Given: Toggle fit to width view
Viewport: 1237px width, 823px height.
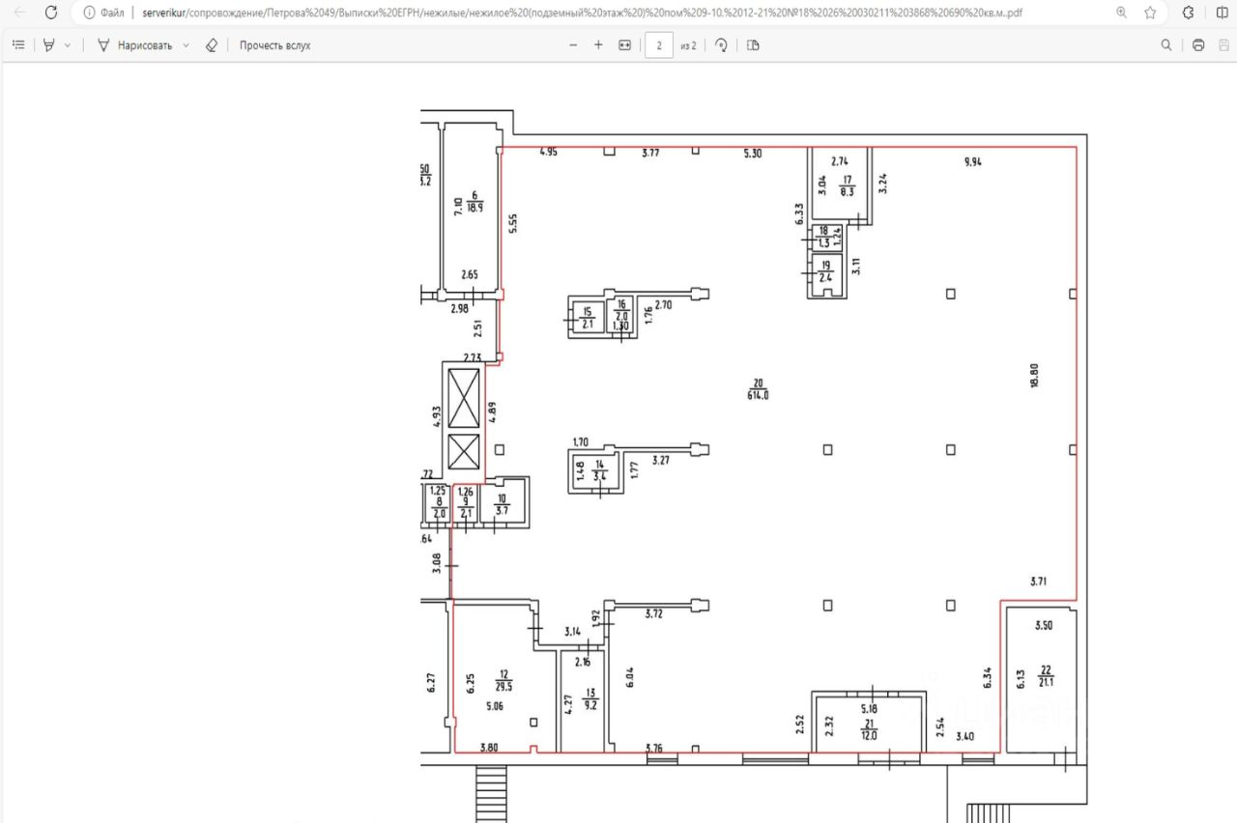Looking at the screenshot, I should [625, 45].
